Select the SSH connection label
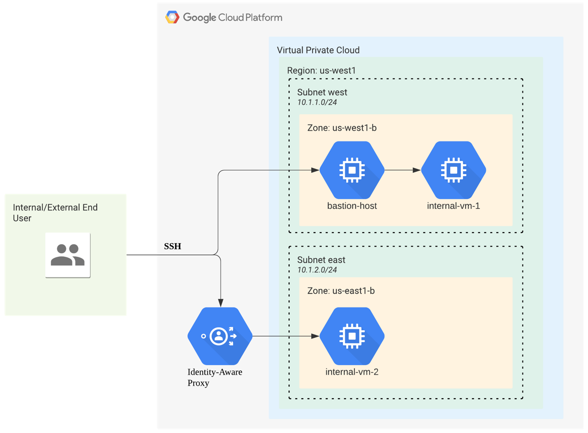 pyautogui.click(x=172, y=246)
